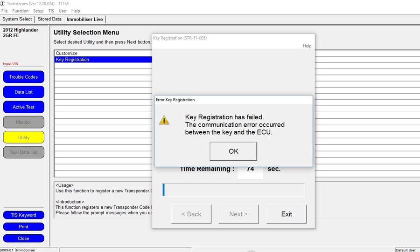This screenshot has height=252, width=420.
Task: Click the Key Registration (STR-51-005) title bar
Action: [233, 38]
